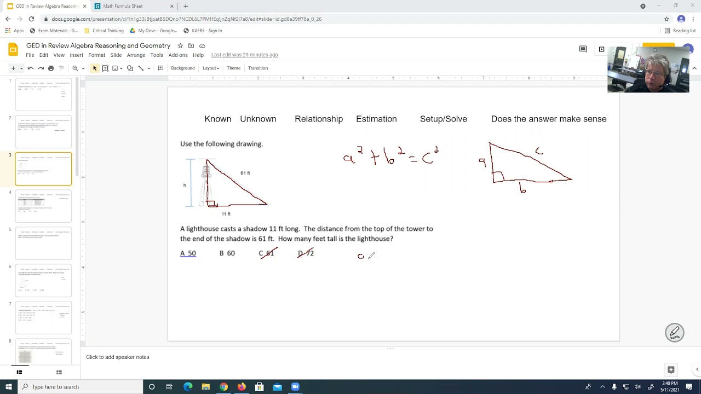This screenshot has height=394, width=701.
Task: Select slide 2 thumbnail
Action: tap(43, 132)
